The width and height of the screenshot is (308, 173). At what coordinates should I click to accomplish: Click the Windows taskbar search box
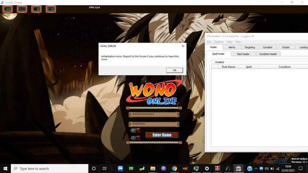[x=49, y=168]
